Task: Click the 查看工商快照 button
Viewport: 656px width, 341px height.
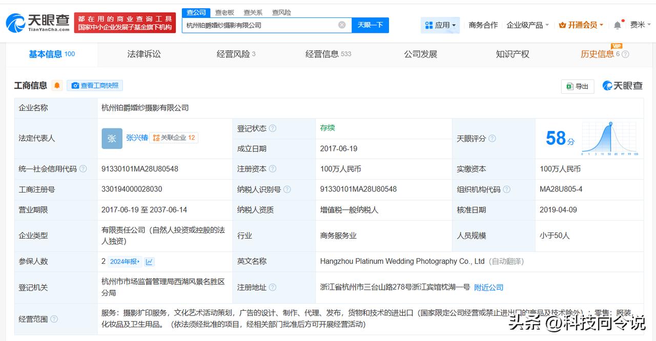Action: point(95,86)
